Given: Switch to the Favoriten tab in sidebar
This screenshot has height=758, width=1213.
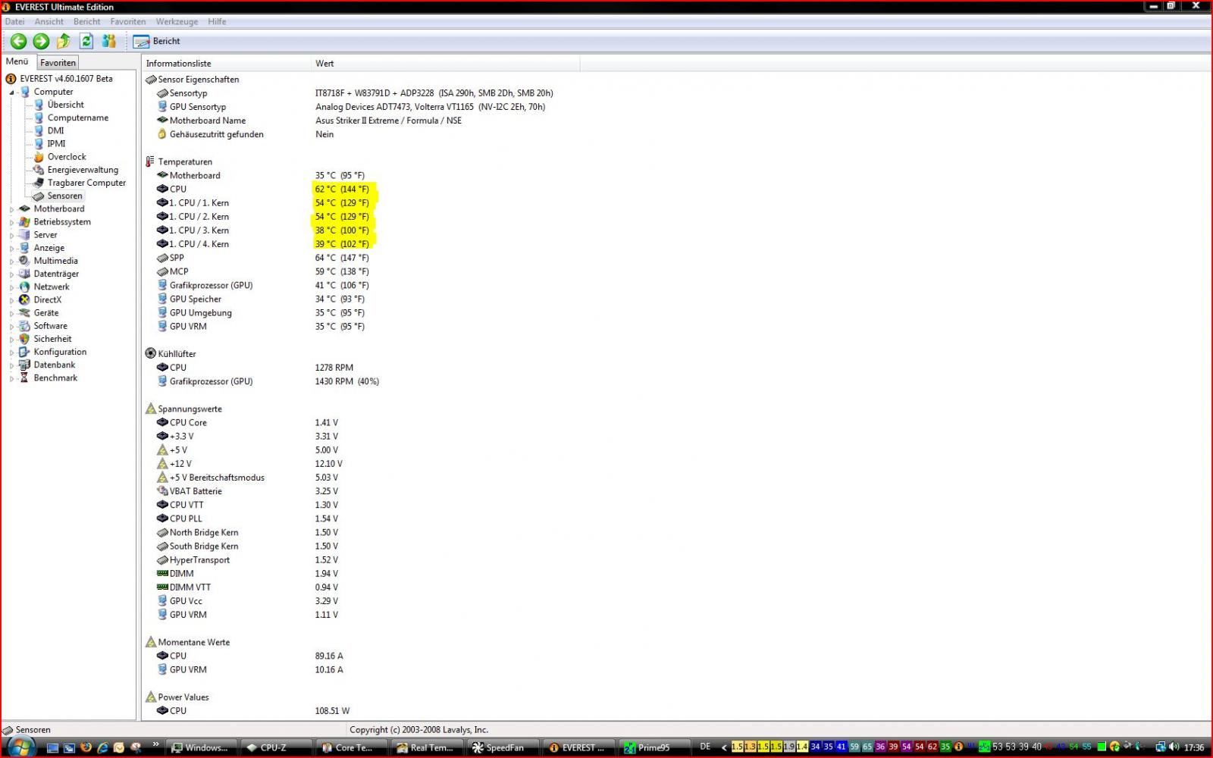Looking at the screenshot, I should 58,63.
